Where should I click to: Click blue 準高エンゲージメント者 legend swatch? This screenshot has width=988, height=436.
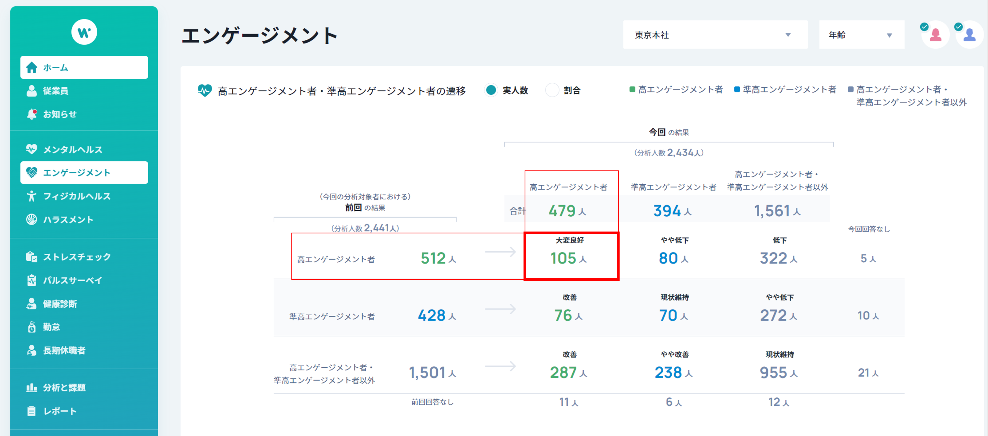pos(737,90)
